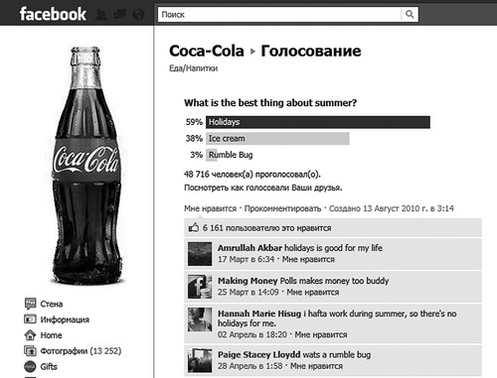Open Home in the sidebar
Image resolution: width=497 pixels, height=378 pixels.
point(51,335)
